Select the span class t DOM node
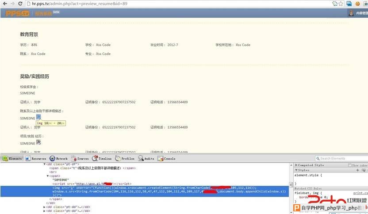Screen dimensions: 368x214 92,168
